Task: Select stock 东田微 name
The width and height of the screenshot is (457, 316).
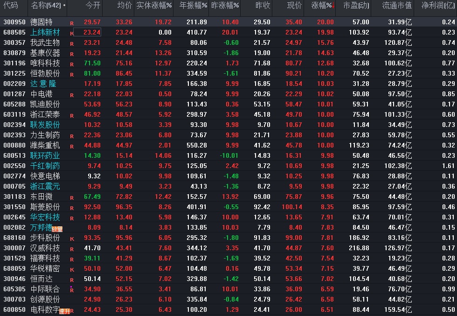Action: [42, 197]
